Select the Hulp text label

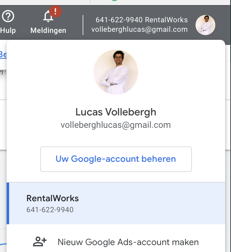click(8, 31)
